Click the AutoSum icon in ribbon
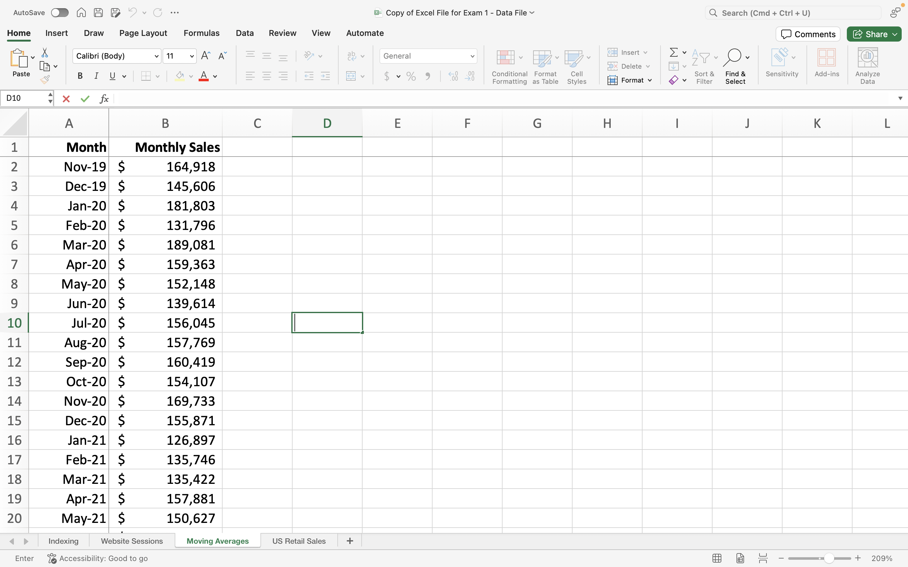Screen dimensions: 908x567 [x=673, y=52]
